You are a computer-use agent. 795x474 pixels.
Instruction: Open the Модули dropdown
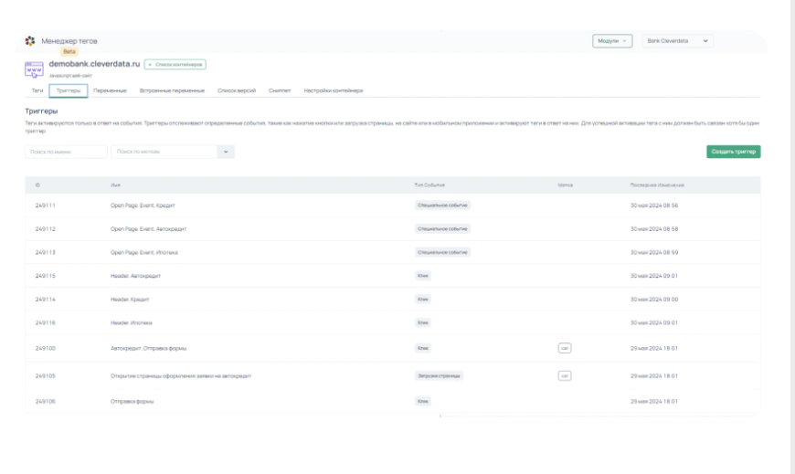click(x=612, y=41)
